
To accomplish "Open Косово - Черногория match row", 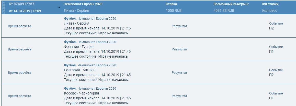I will coord(82,93).
